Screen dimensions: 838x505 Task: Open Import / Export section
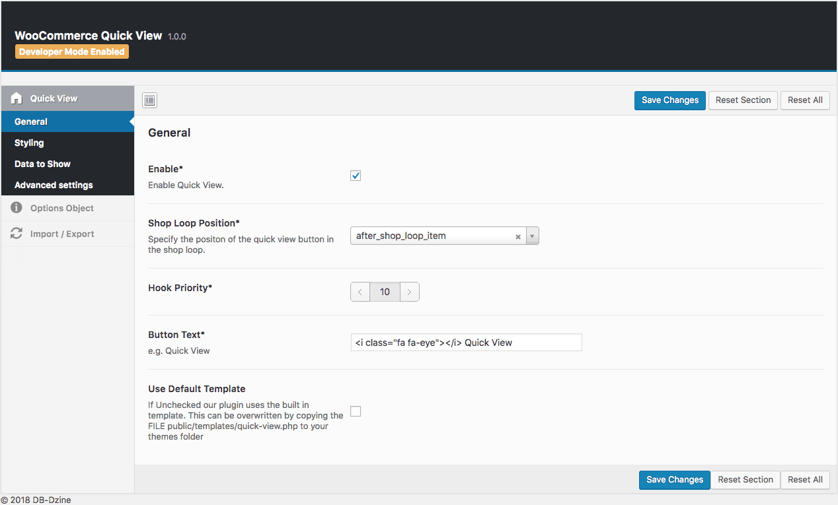(62, 233)
